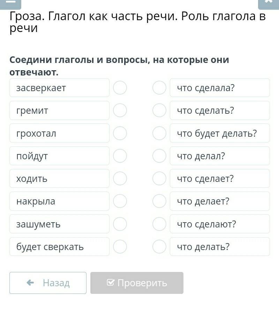Click the circle before что сделать?
The image size is (279, 321).
click(159, 111)
